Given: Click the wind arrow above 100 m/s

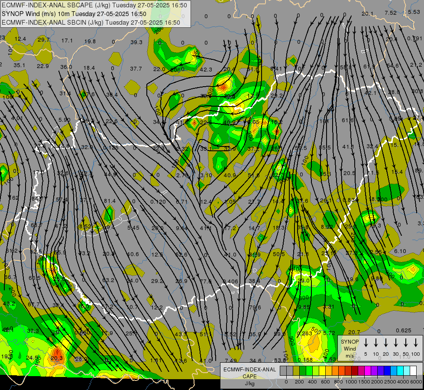Looking at the screenshot, I should [x=416, y=342].
